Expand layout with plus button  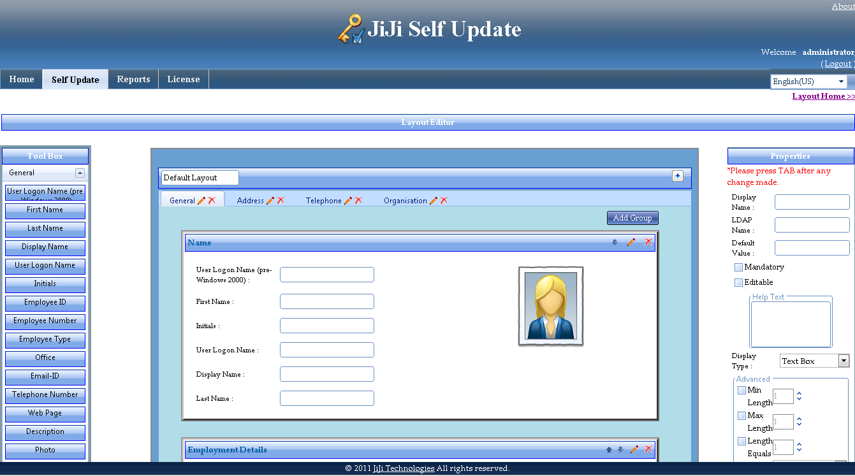pyautogui.click(x=678, y=177)
